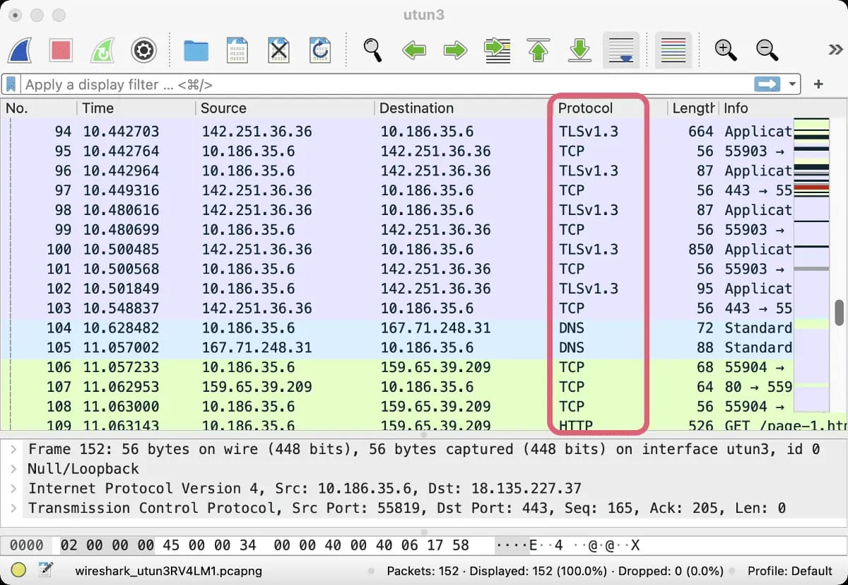The height and width of the screenshot is (585, 848).
Task: Expand Transmission Control Protocol details
Action: click(13, 508)
